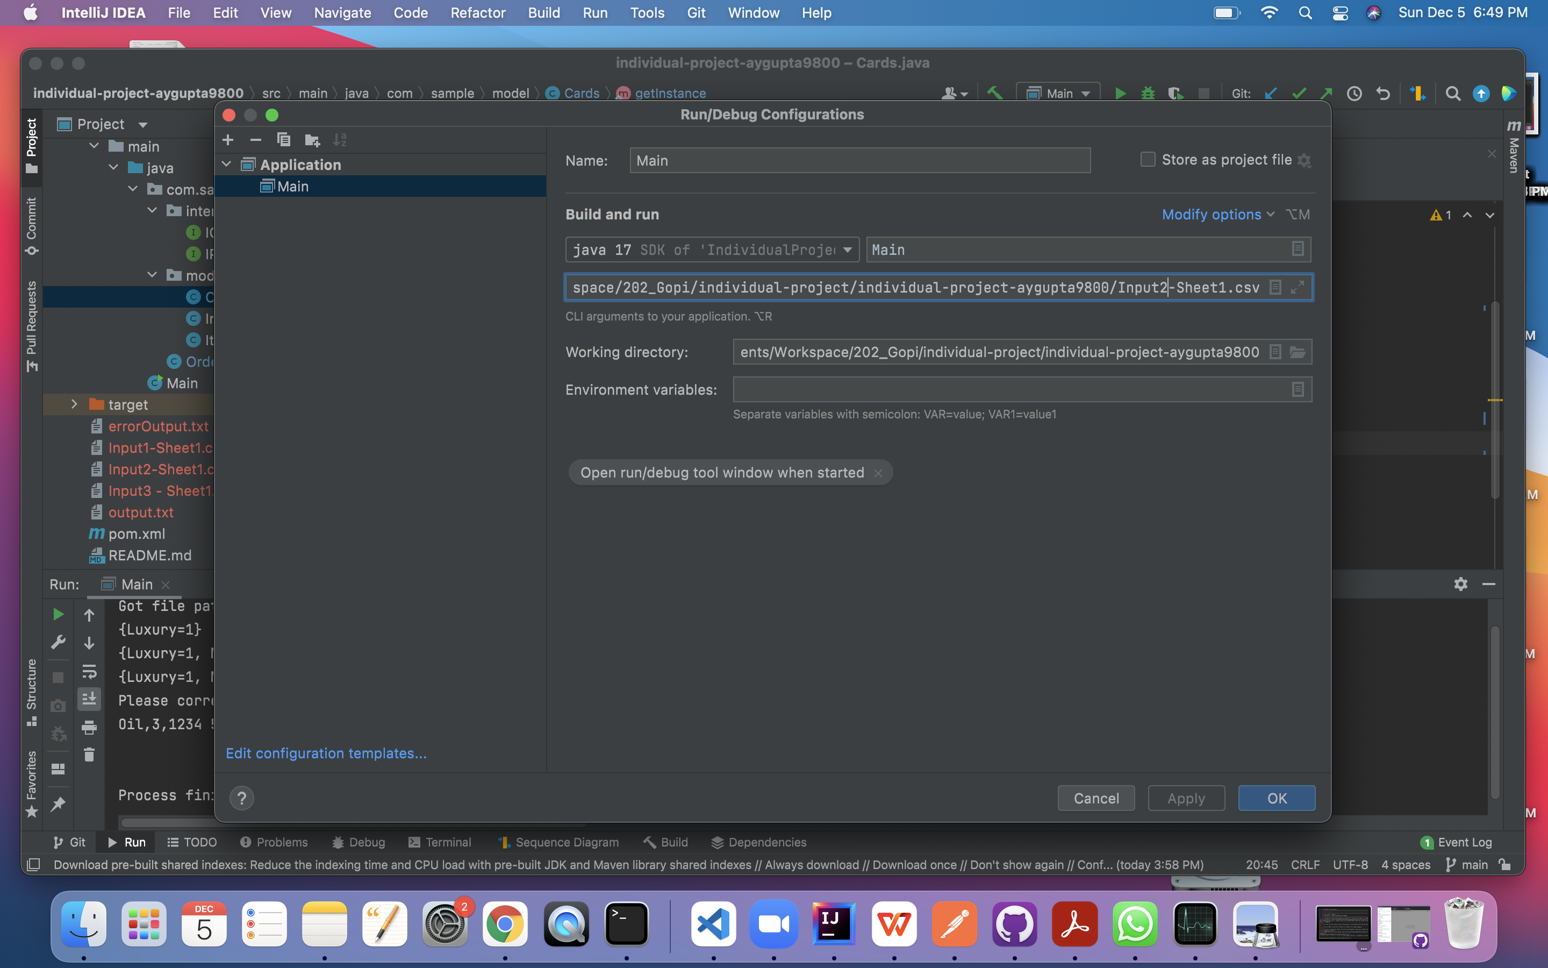Copy the selected configuration
The width and height of the screenshot is (1548, 968).
pyautogui.click(x=283, y=140)
